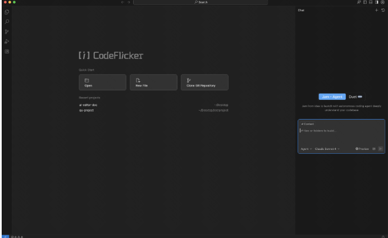Screen dimensions: 388x238
Task: Click the icon next to Preview
Action: pos(374,149)
